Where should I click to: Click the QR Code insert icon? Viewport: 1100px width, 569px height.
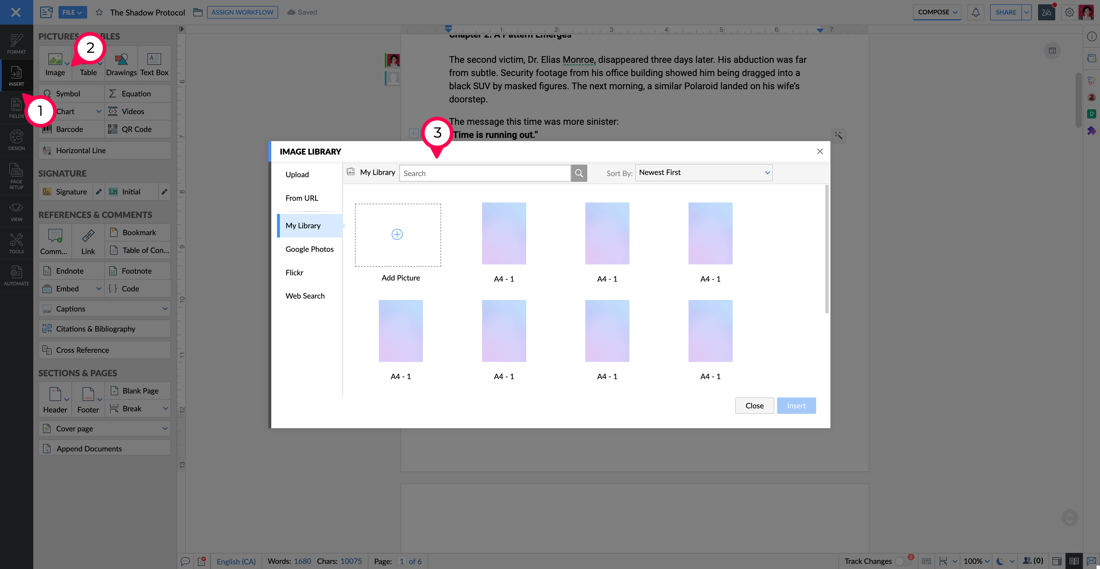coord(113,129)
